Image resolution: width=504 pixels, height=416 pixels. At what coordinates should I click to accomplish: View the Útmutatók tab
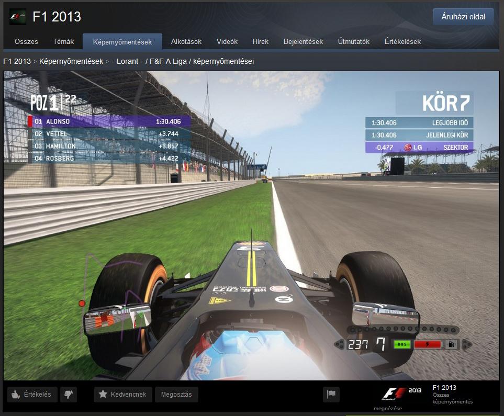tap(354, 41)
